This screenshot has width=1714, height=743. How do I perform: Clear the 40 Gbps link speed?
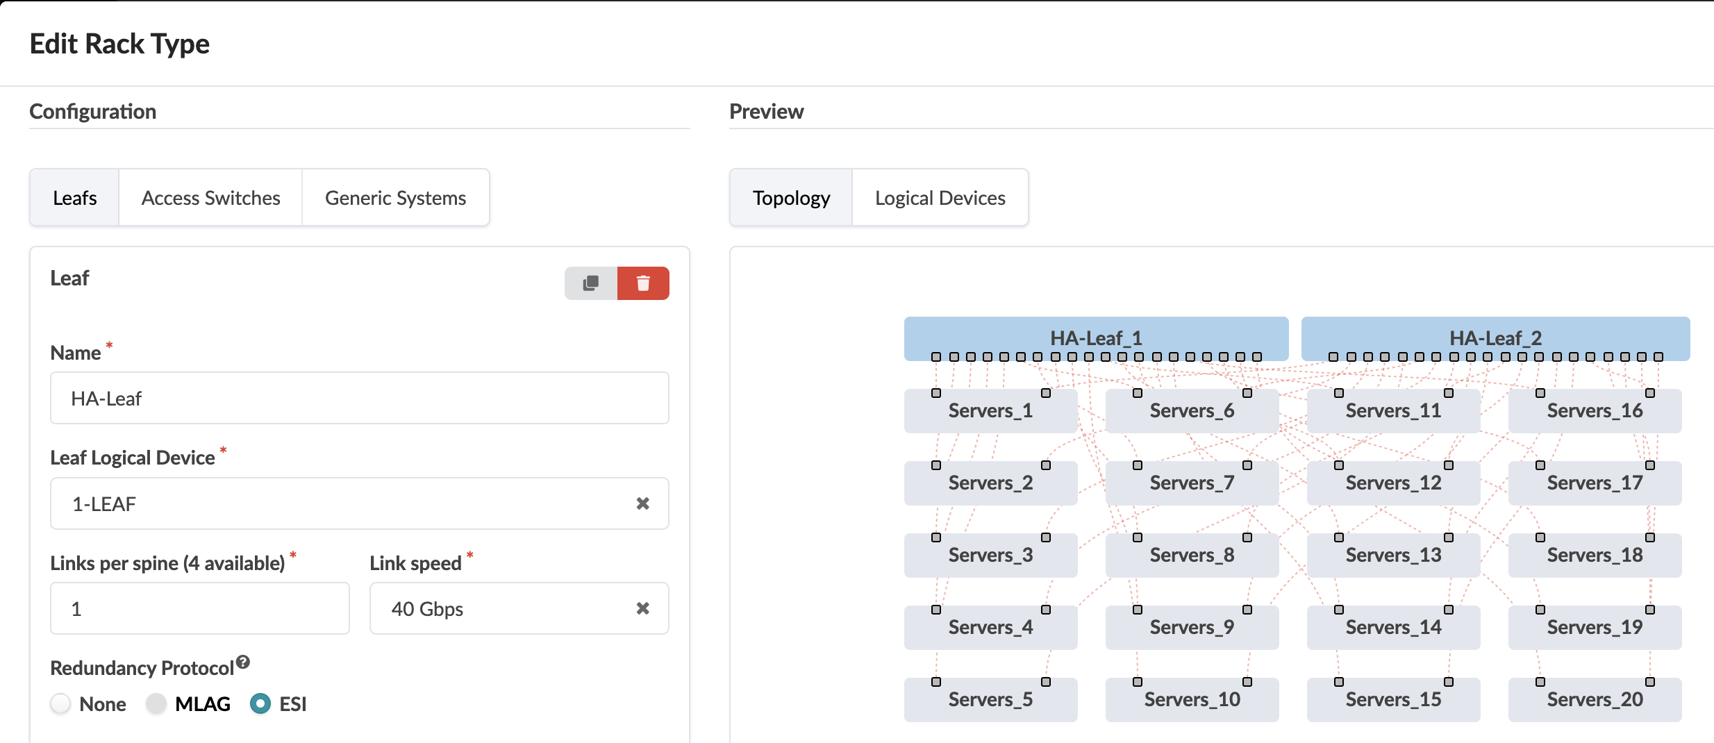[642, 608]
